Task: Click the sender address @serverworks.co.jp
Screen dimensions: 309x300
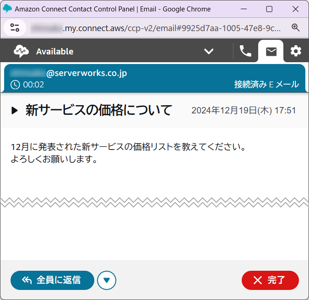Action: tap(87, 73)
